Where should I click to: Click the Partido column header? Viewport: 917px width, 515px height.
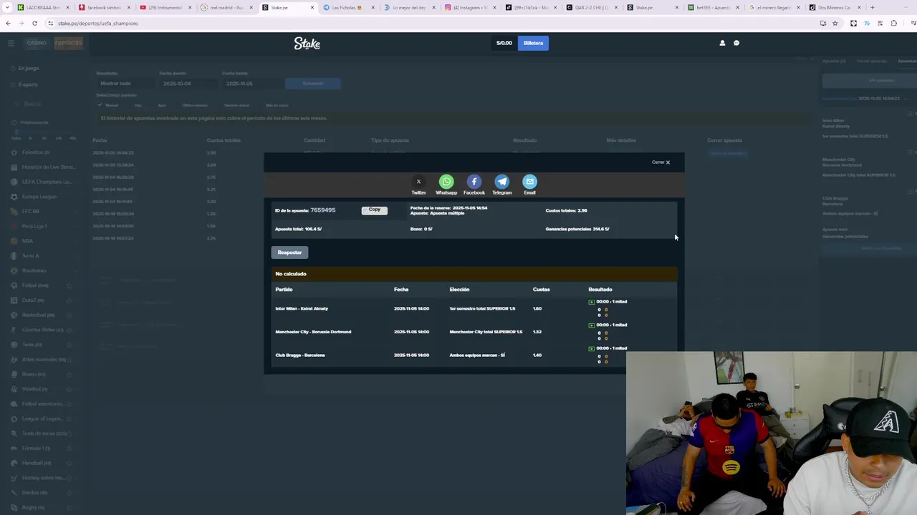click(x=284, y=290)
